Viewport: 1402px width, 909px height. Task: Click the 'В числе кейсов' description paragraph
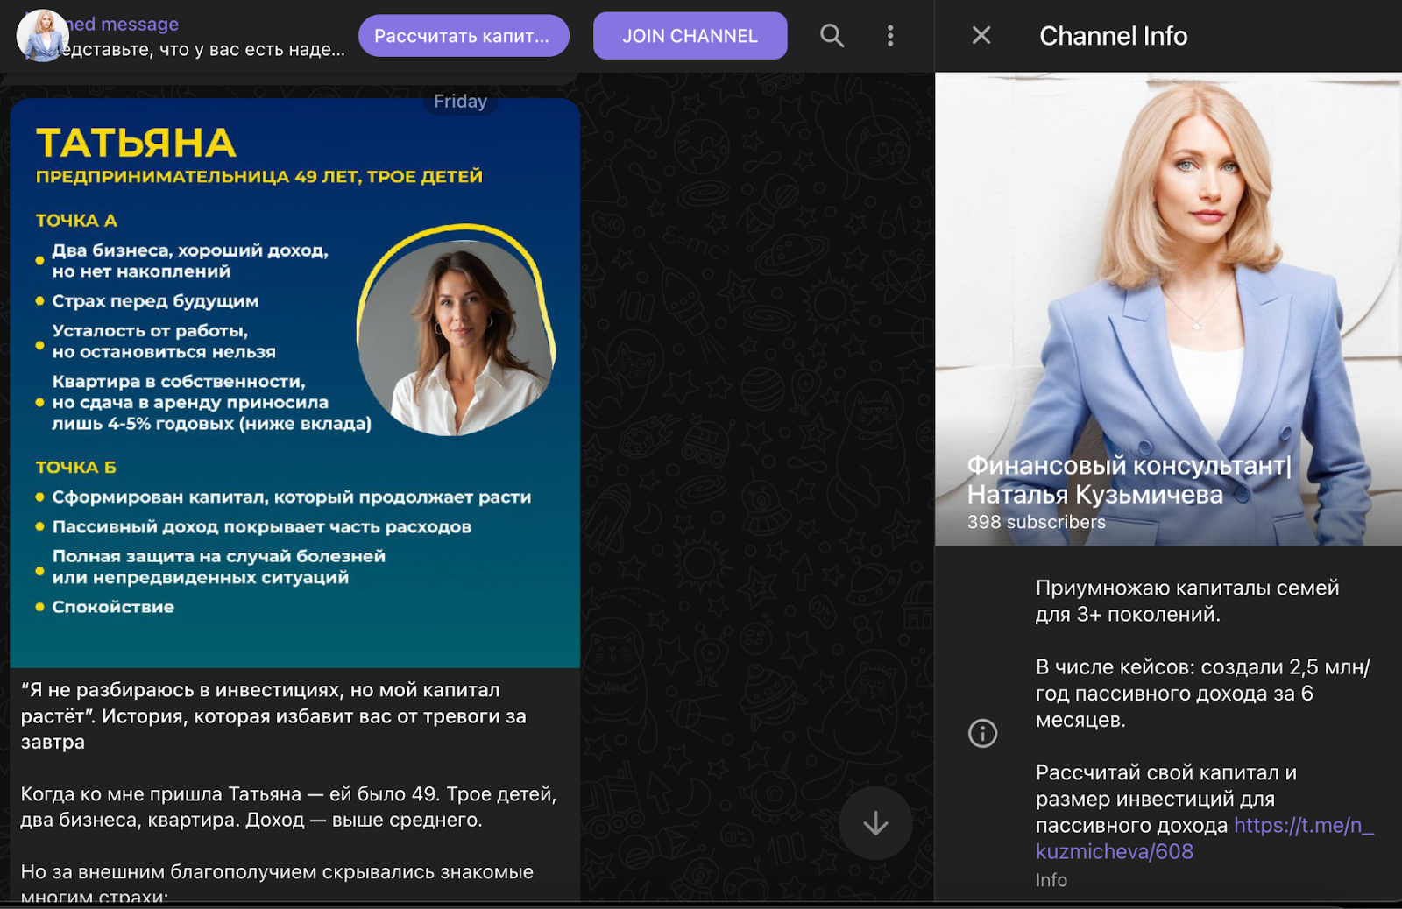click(1202, 694)
